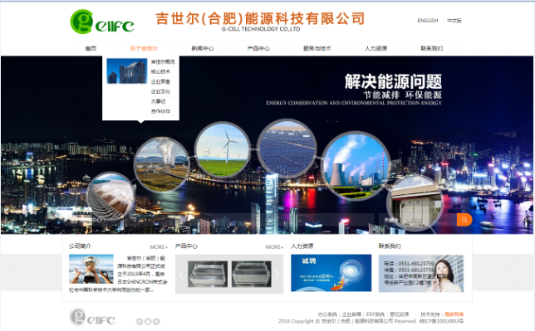
Task: Click the middle round social icon in footer
Action: (148, 321)
